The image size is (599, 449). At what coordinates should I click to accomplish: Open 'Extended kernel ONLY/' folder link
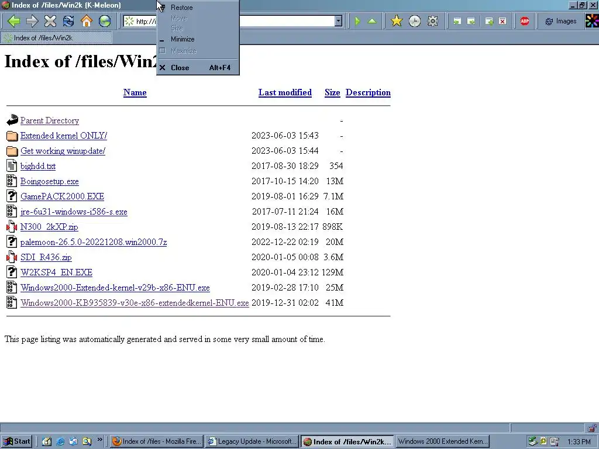pyautogui.click(x=64, y=136)
